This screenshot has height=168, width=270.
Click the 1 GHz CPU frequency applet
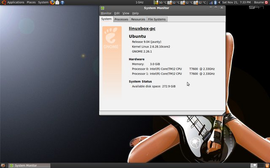coord(139,3)
